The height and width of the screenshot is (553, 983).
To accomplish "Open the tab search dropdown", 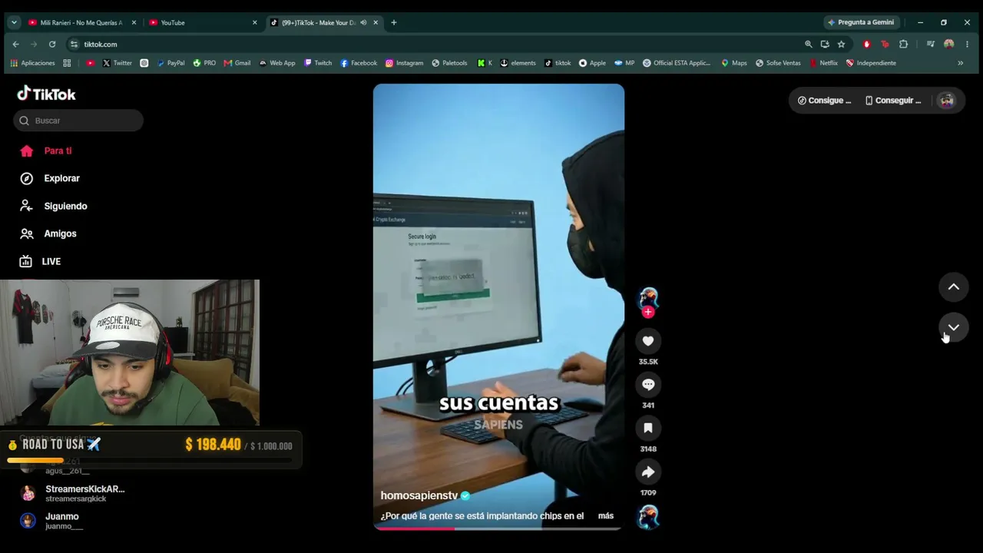I will 14,22.
